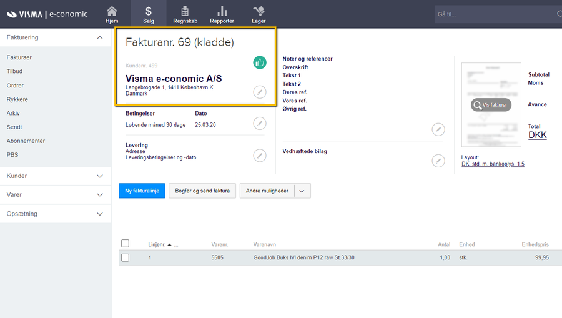
Task: Check the box for line 1
Action: point(125,257)
